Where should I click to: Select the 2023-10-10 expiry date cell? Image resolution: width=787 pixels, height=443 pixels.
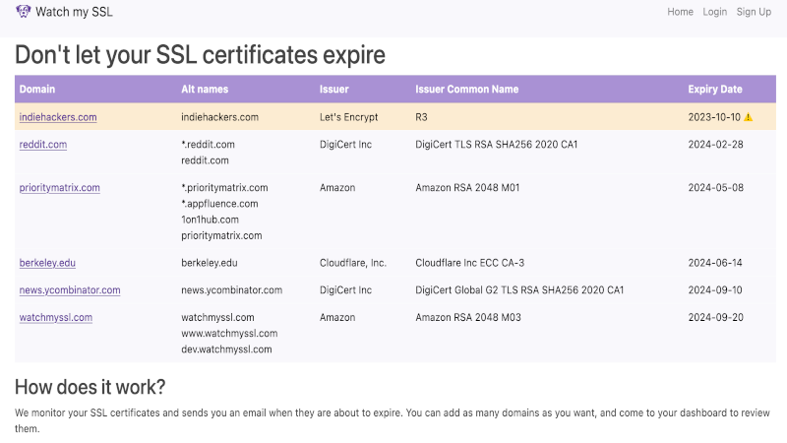coord(713,117)
